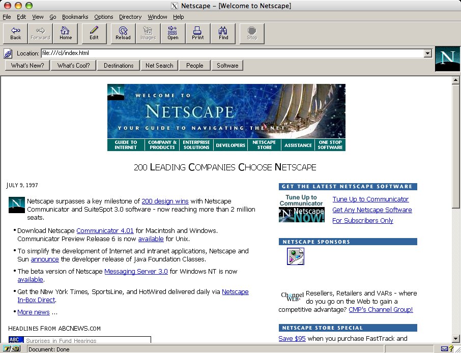Click the What's Cool? button
The height and width of the screenshot is (353, 461).
[x=73, y=66]
